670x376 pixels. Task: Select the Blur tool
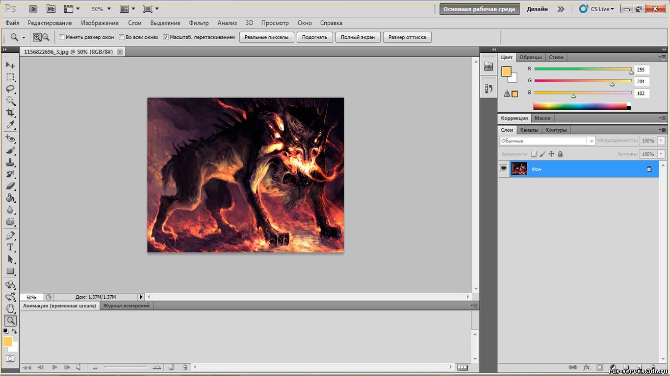click(x=10, y=210)
